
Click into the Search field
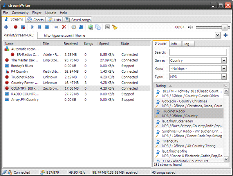click(198, 52)
